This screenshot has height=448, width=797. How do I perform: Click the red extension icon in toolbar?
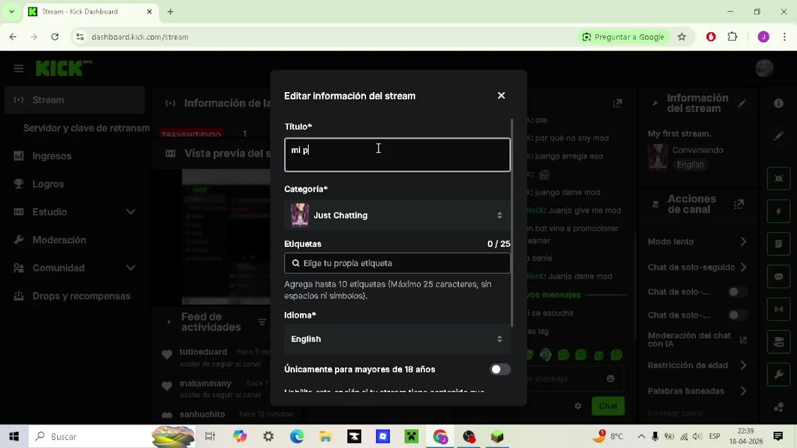[x=711, y=37]
